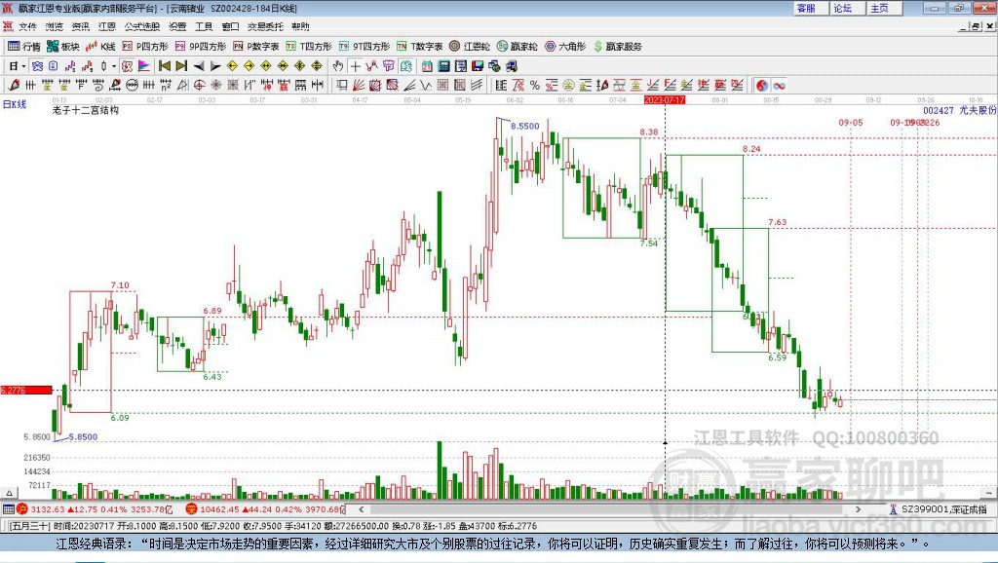Click the SZ399001 深证成指 index in status bar

[942, 509]
